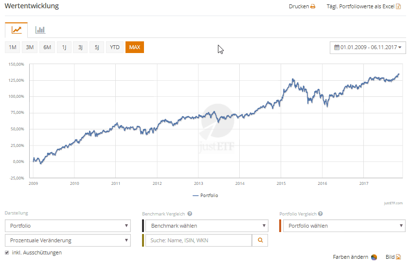Viewport: 411px width, 270px height.
Task: Expand the Portfolio wählen dropdown
Action: tap(344, 226)
